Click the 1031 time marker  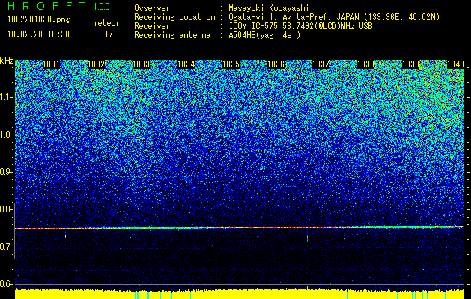coord(52,64)
